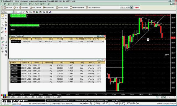Open the Help menu
This screenshot has width=177, height=106.
49,4
